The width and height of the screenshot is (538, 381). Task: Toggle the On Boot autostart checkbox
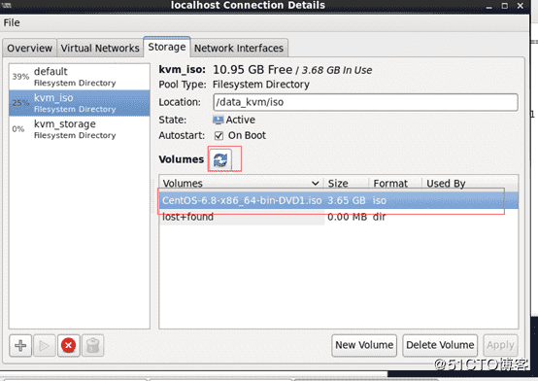click(x=219, y=136)
